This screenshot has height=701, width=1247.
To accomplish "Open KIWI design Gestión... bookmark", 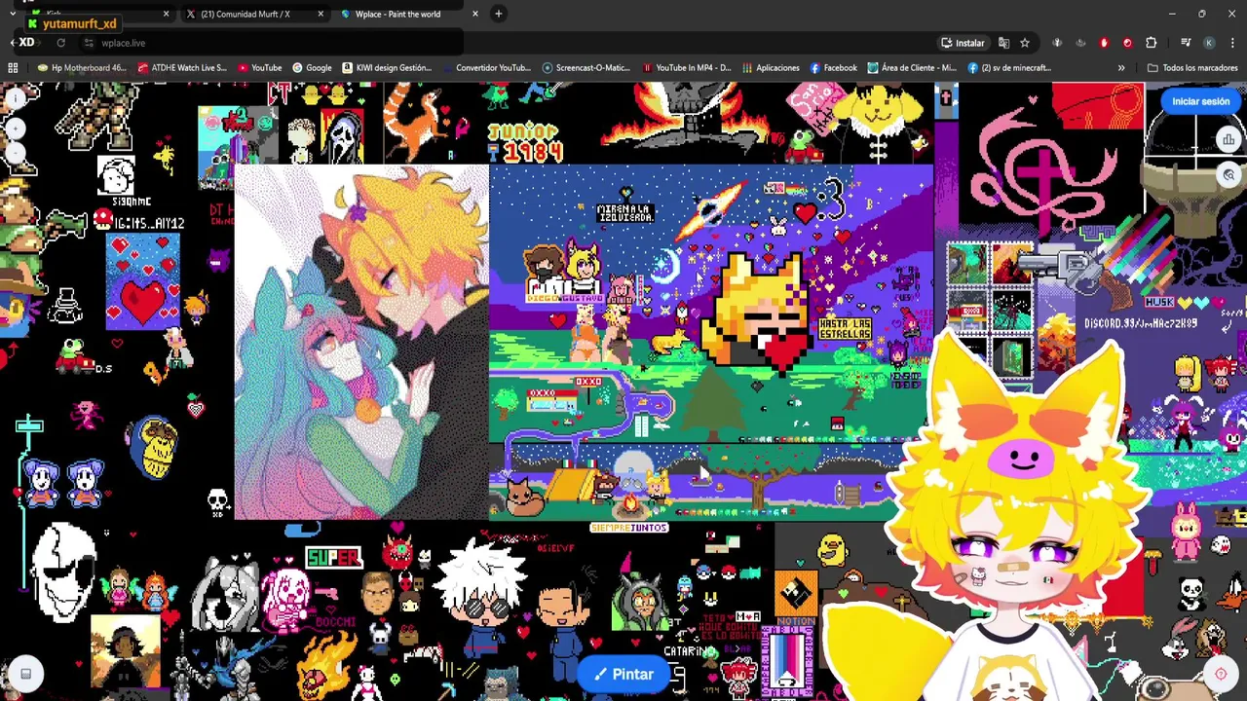I will 386,67.
